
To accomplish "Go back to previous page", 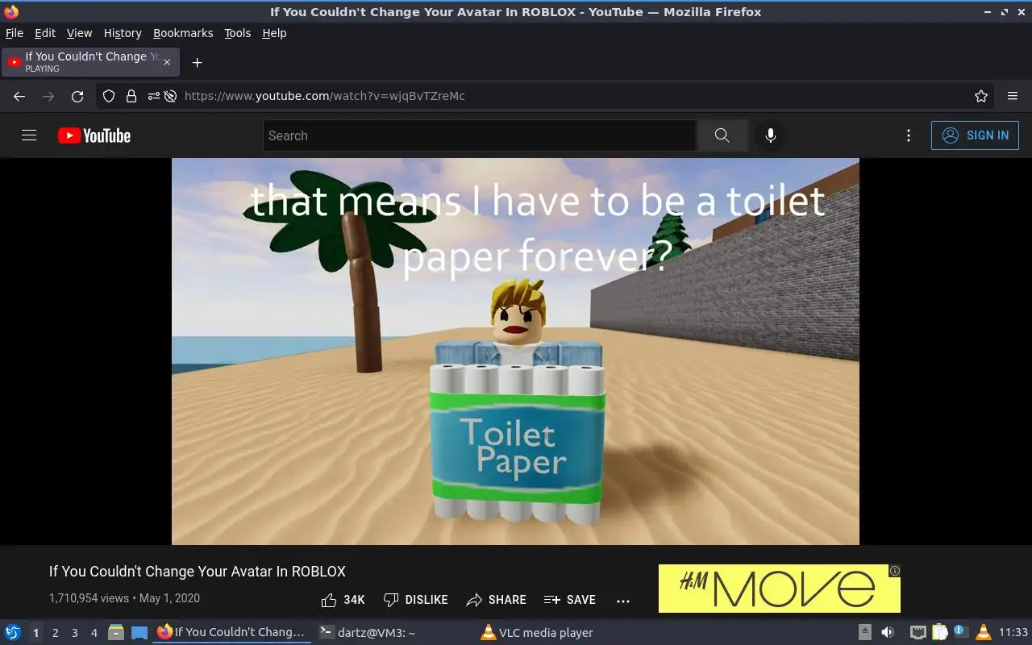I will coord(19,96).
